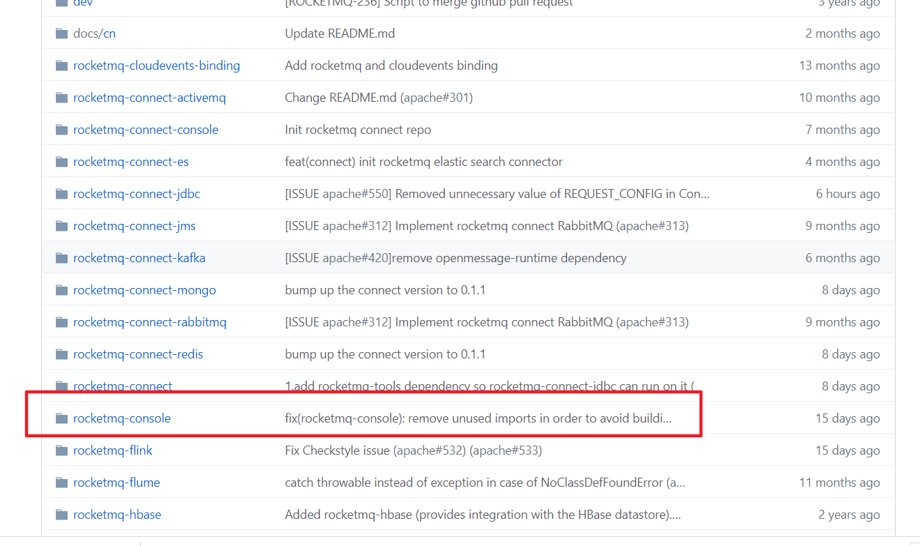This screenshot has height=546, width=920.
Task: Click the fix(rocketmq-console) remove unused imports commit
Action: (477, 418)
